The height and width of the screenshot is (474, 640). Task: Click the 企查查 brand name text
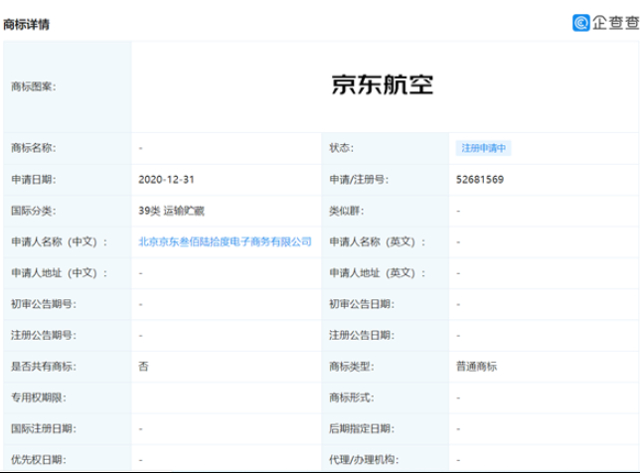(616, 23)
